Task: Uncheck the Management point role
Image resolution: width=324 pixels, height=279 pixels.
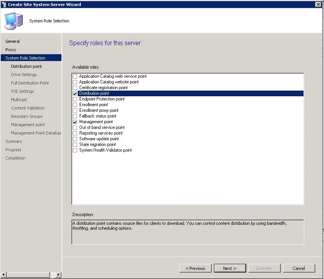Action: [75, 122]
